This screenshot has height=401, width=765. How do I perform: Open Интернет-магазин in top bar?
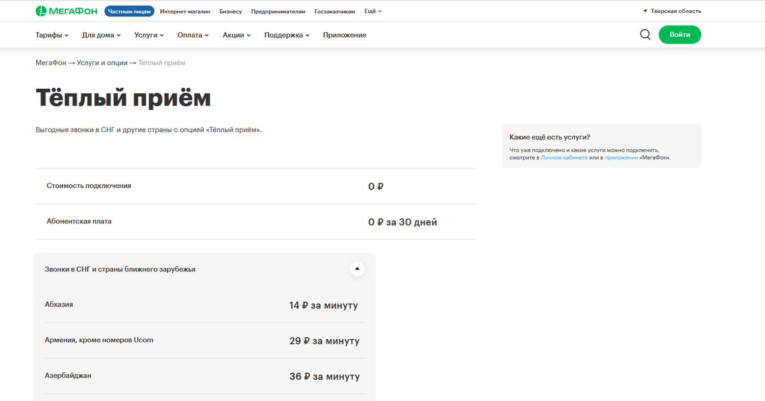click(185, 11)
